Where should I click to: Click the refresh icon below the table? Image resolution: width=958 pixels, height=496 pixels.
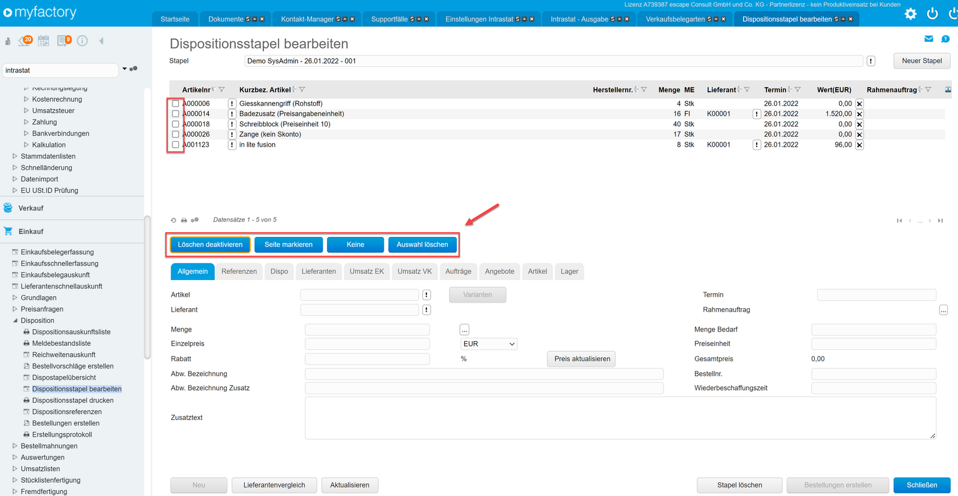click(174, 220)
